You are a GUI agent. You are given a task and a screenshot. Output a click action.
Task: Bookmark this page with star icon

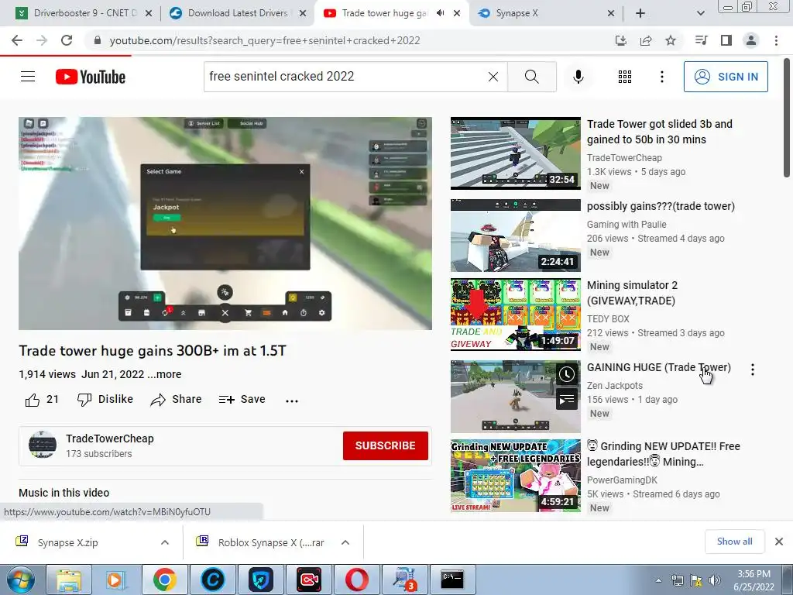coord(671,40)
